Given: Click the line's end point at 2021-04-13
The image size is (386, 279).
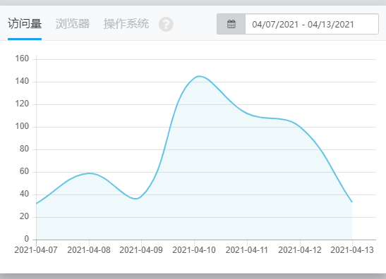Looking at the screenshot, I should 352,201.
